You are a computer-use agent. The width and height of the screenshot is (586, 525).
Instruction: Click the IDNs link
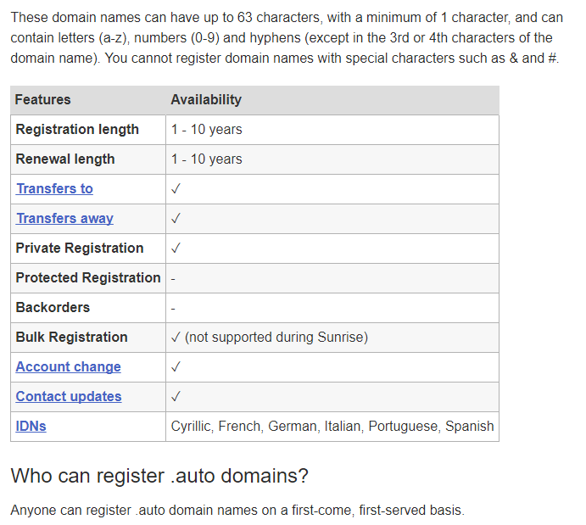click(31, 426)
